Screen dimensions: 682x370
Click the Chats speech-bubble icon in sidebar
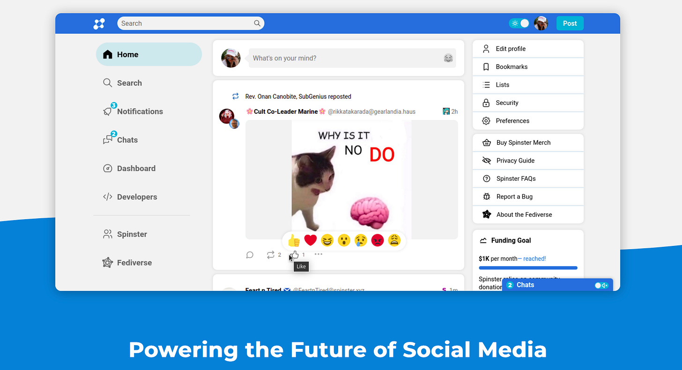point(108,139)
